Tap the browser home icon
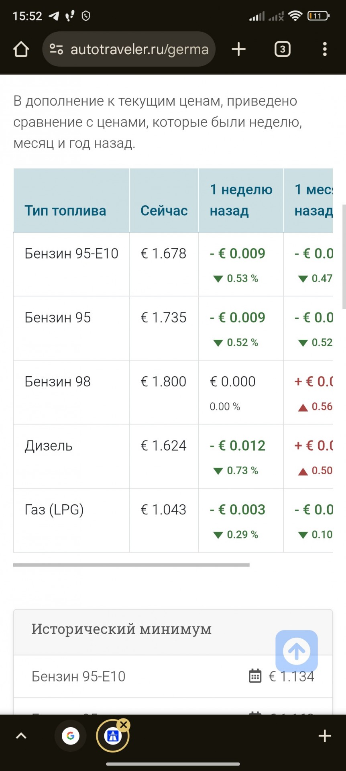 coord(21,49)
